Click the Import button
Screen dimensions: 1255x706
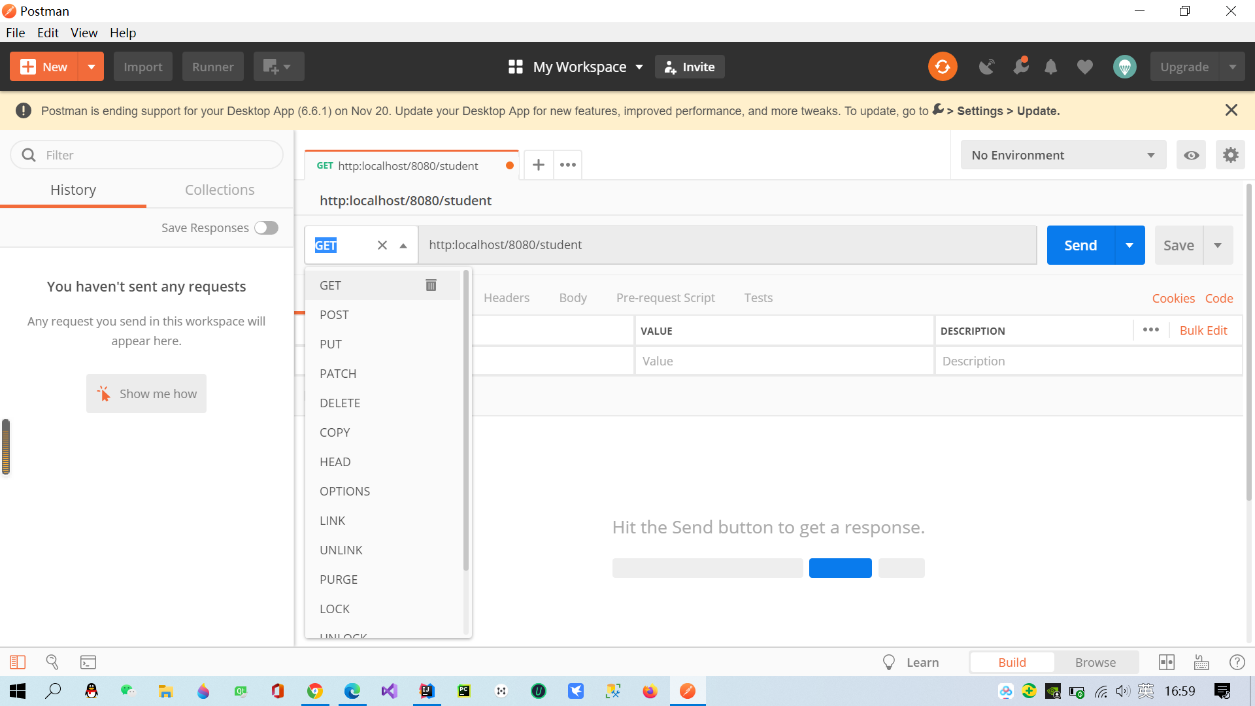click(142, 67)
